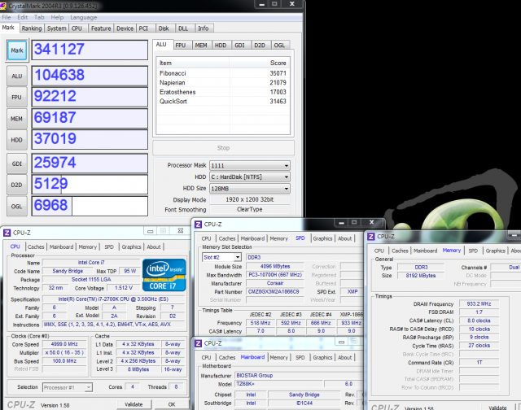Open Graphics tab in the left CPU-Z window

point(131,247)
